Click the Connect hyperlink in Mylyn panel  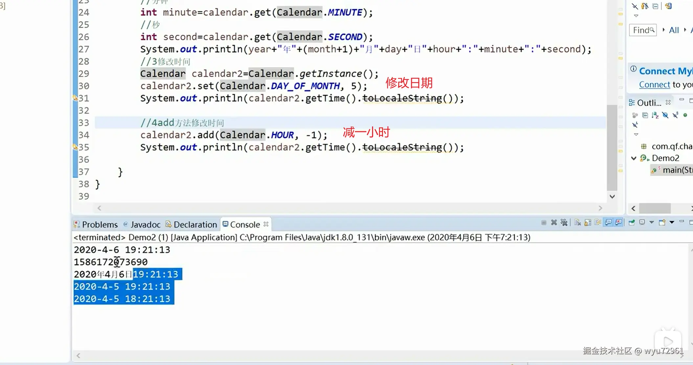pos(654,85)
